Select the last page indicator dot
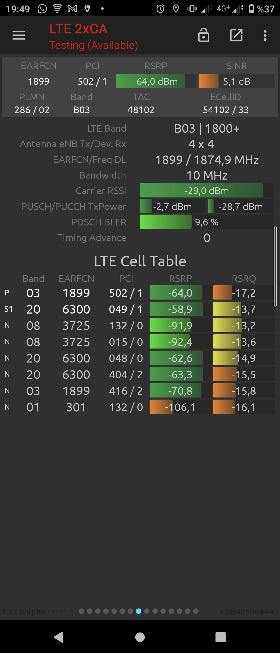This screenshot has width=280, height=653. (x=196, y=611)
